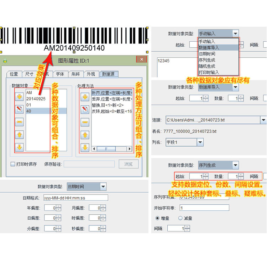Move the processing method down with the arrow icon
267x267 pixels.
click(x=85, y=147)
